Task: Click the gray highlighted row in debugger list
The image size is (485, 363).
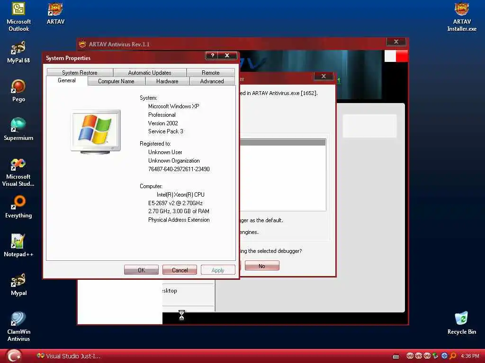Action: pyautogui.click(x=283, y=142)
